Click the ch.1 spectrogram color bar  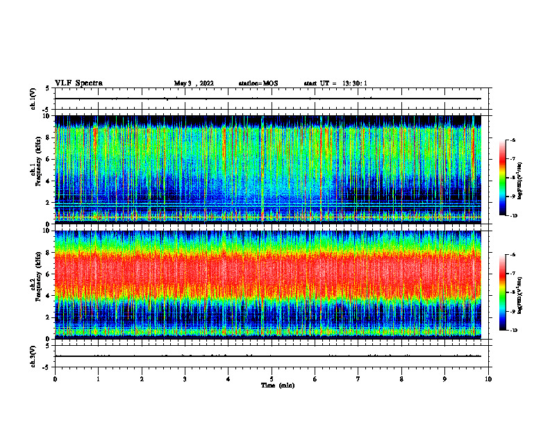click(x=502, y=178)
